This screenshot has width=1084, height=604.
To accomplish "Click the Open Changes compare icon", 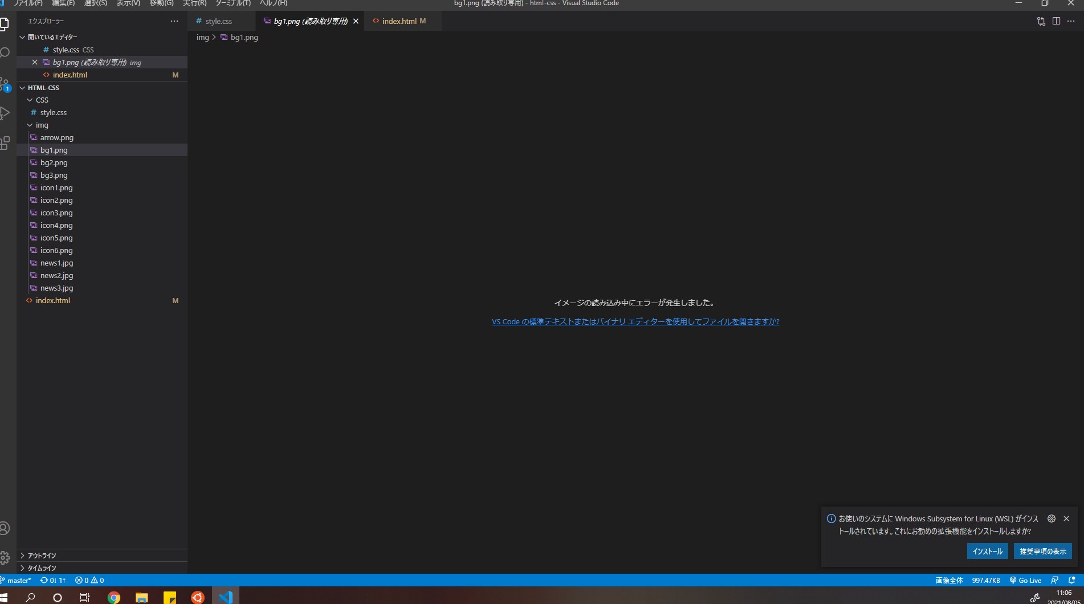I will tap(1042, 21).
